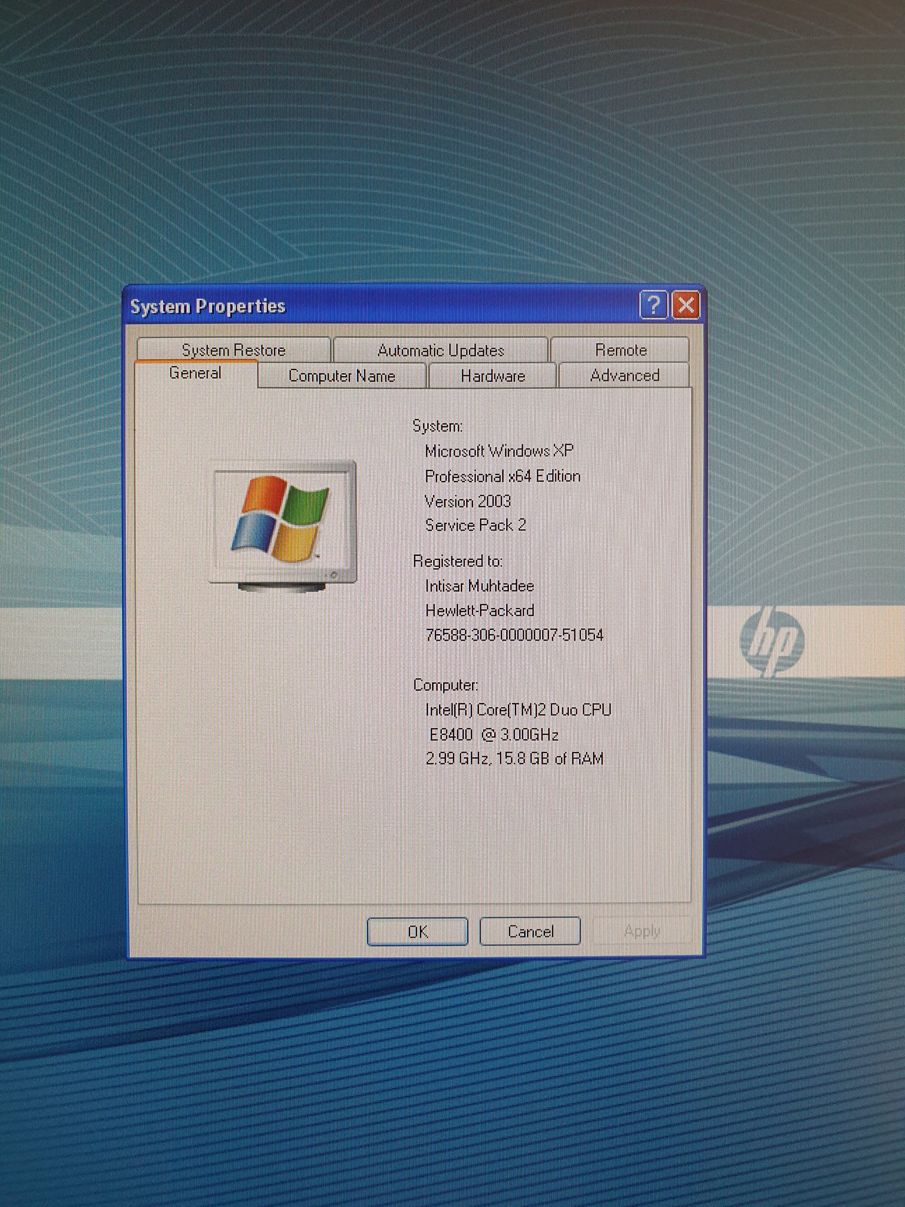
Task: Click the 'Registered to:' heading label
Action: [458, 561]
